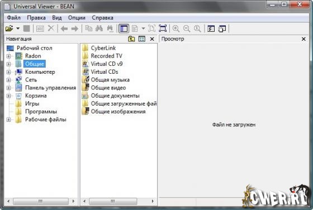Viewport: 313px width, 210px height.
Task: Close the Навигация panel
Action: pyautogui.click(x=152, y=39)
